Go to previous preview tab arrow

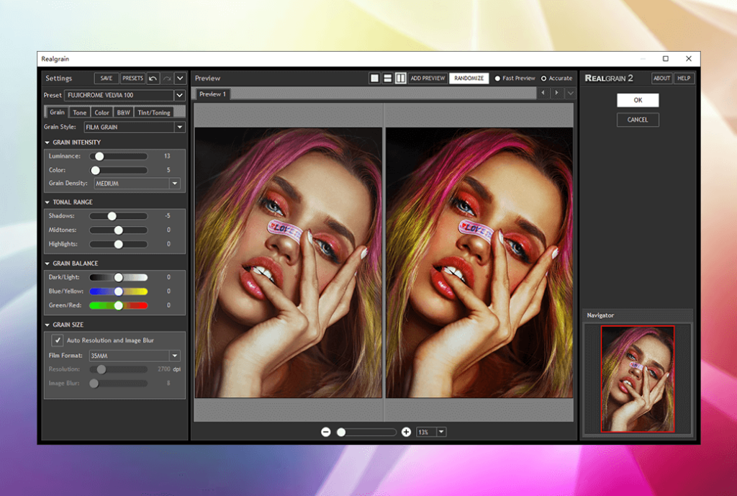543,93
